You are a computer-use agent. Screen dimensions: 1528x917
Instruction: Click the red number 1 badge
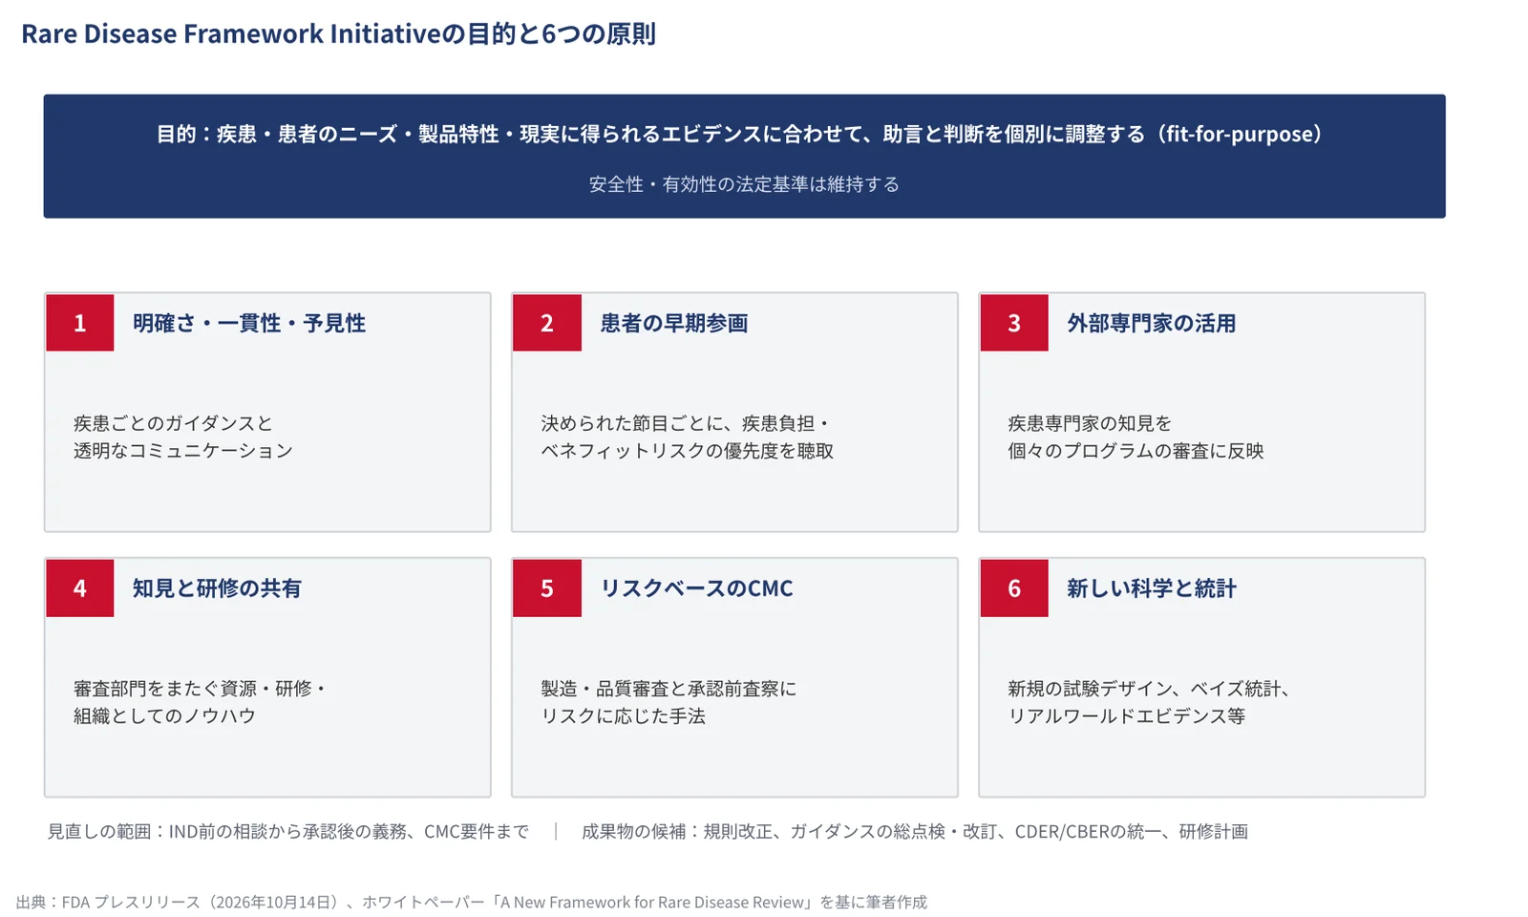79,323
